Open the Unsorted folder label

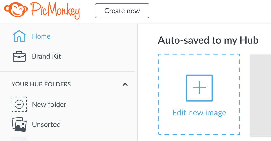click(x=46, y=124)
